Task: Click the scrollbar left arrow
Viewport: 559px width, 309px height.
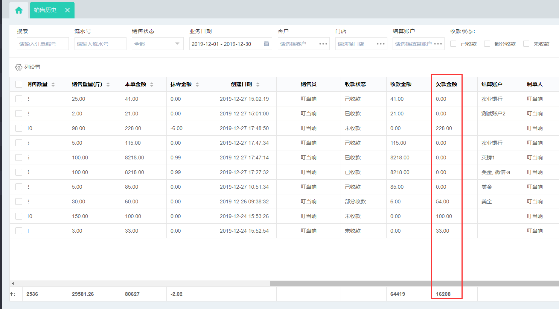Action: (x=13, y=283)
